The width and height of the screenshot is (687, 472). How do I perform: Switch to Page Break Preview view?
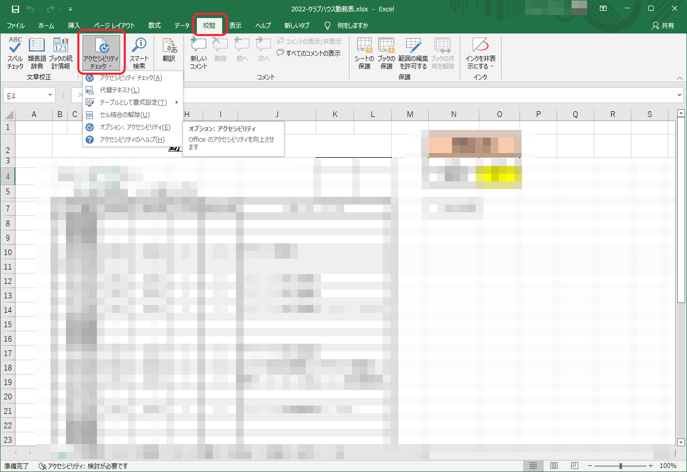(x=572, y=466)
